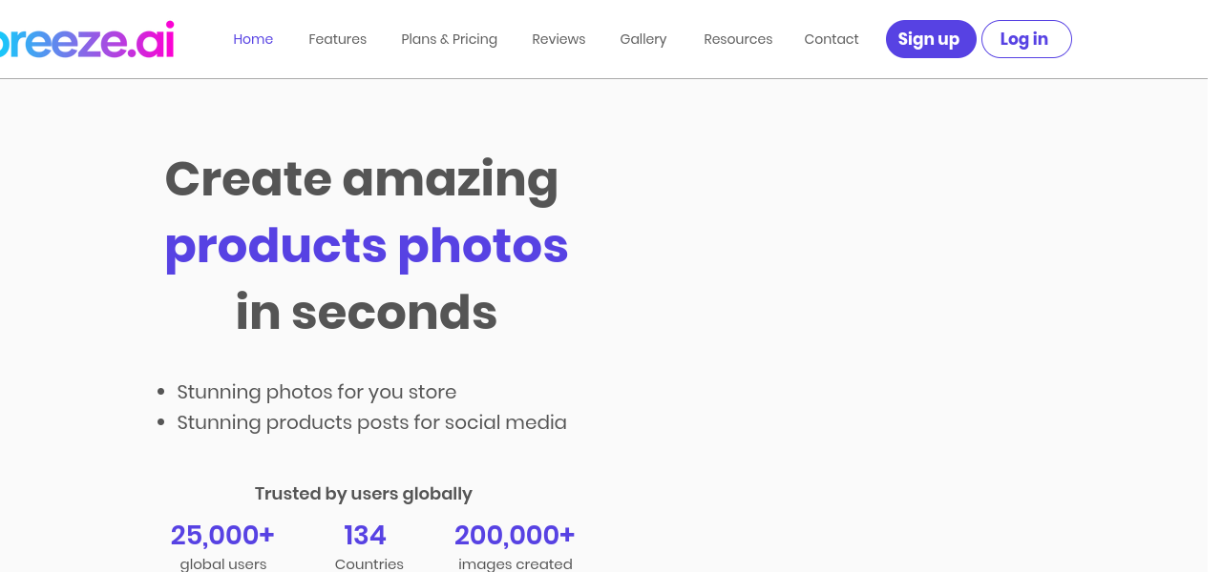Click the Contact link in header
Image resolution: width=1222 pixels, height=572 pixels.
pos(831,39)
